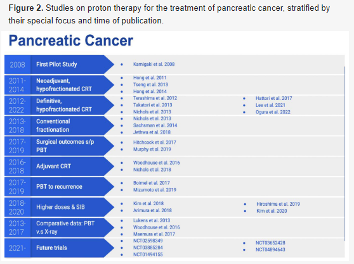Open the Hattori et al. 2017 reference
The image size is (354, 264).
click(273, 98)
